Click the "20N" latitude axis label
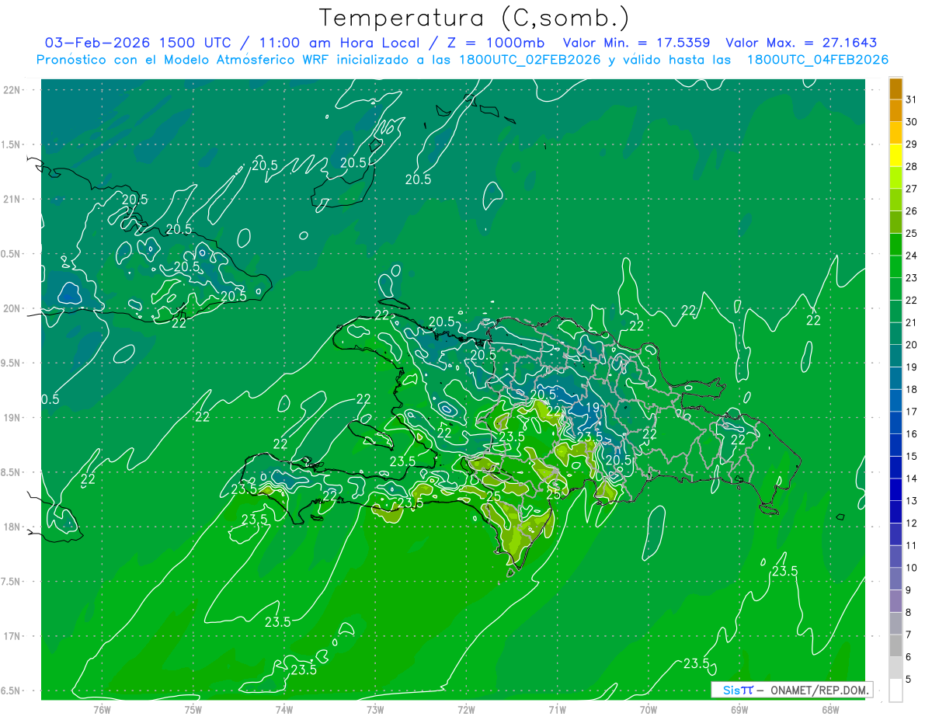Image resolution: width=932 pixels, height=720 pixels. pyautogui.click(x=12, y=308)
